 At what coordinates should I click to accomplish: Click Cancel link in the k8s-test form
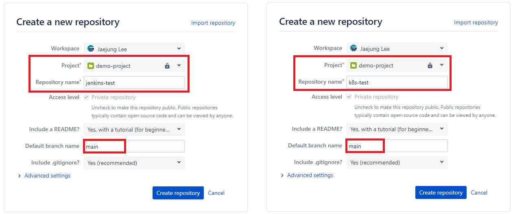tap(479, 192)
